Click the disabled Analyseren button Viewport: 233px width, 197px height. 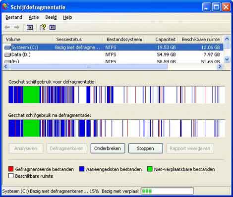[26, 148]
